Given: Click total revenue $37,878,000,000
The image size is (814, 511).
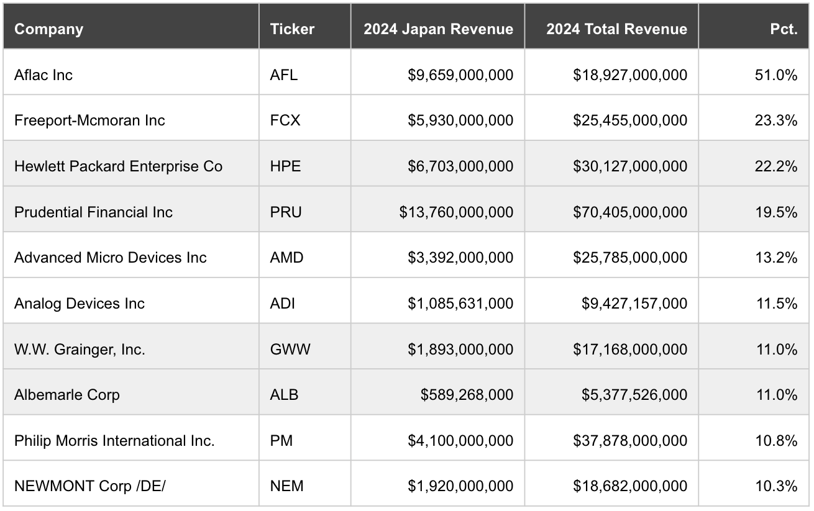Looking at the screenshot, I should tap(611, 438).
